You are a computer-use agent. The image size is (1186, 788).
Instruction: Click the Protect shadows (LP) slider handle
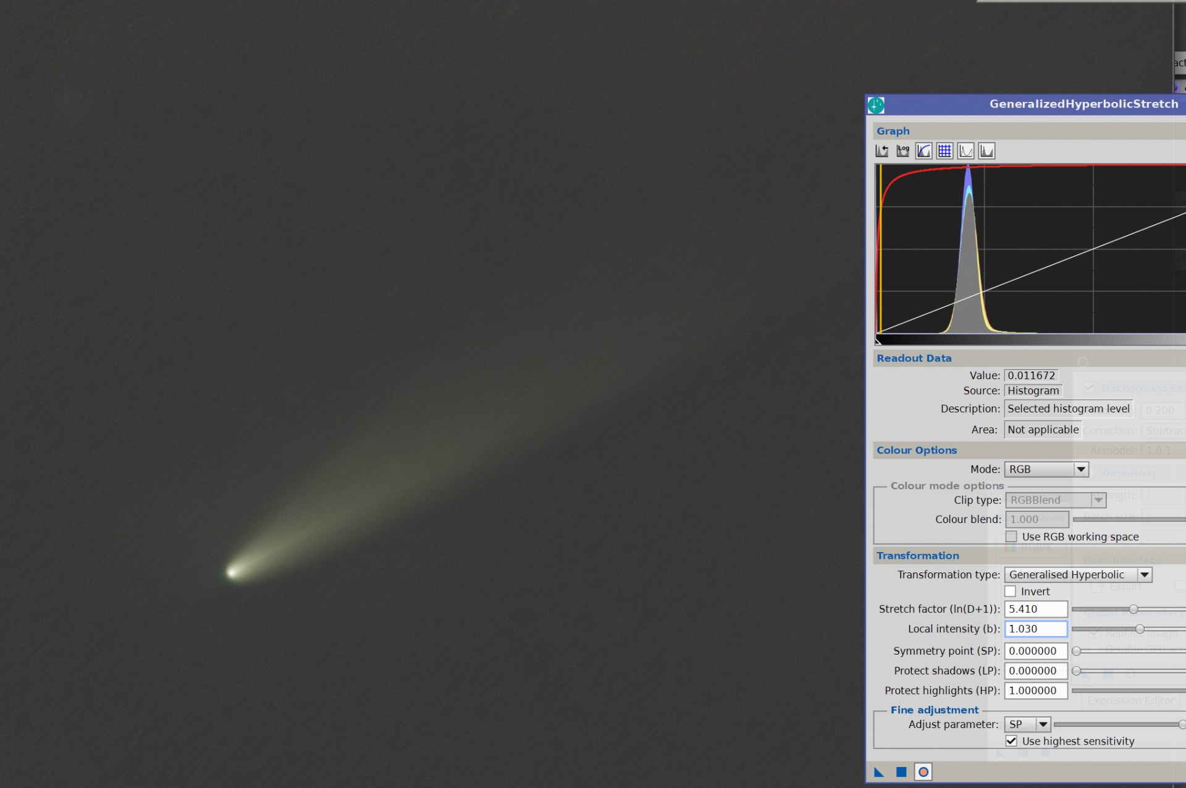pyautogui.click(x=1077, y=671)
